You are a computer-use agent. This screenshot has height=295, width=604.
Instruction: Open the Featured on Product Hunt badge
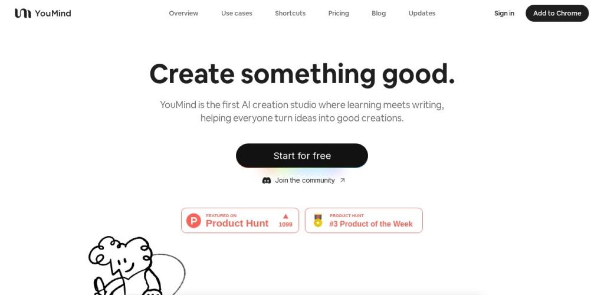click(x=239, y=221)
